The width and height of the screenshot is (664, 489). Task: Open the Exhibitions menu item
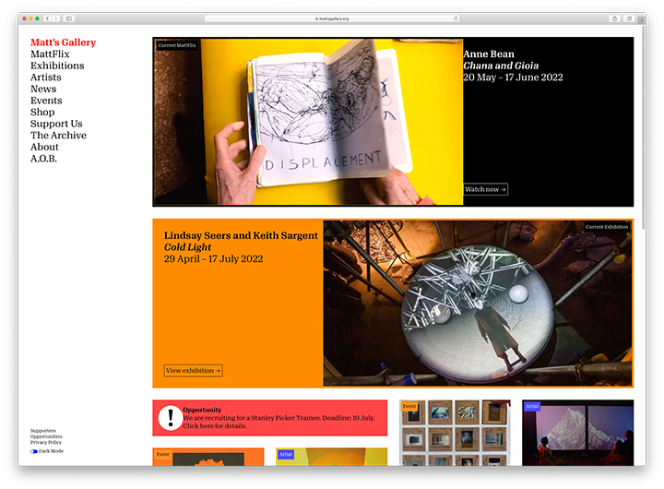pos(57,66)
